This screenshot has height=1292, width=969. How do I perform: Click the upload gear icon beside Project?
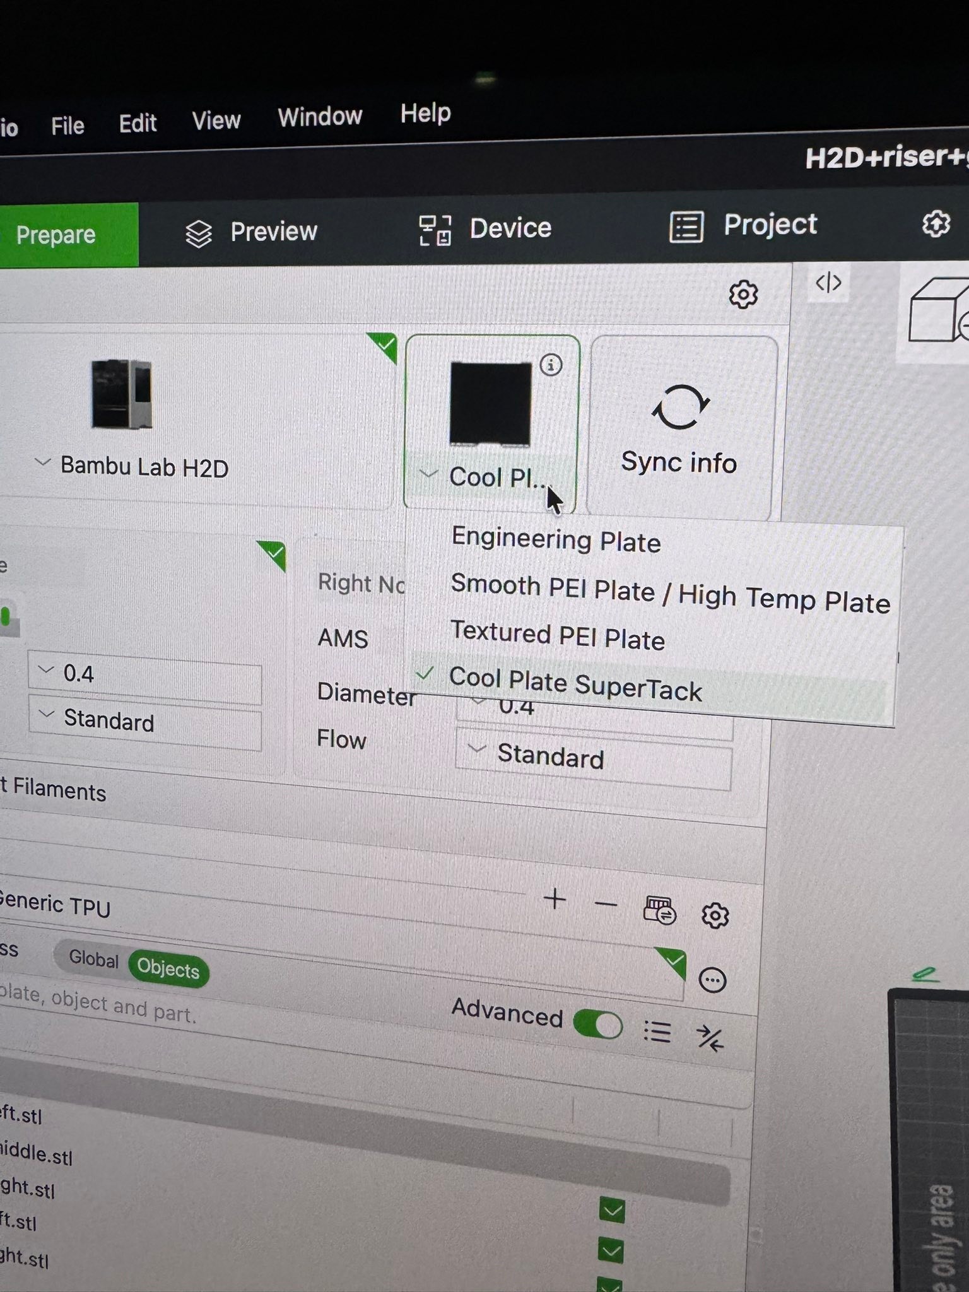point(936,223)
